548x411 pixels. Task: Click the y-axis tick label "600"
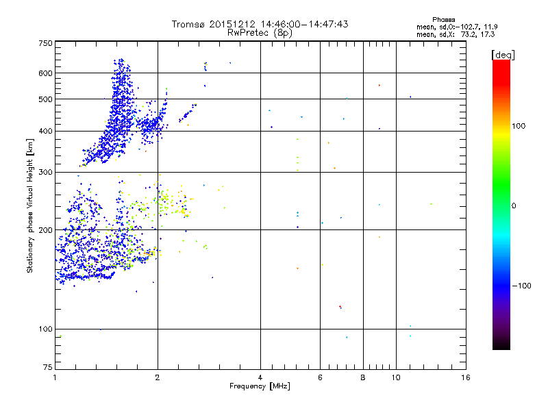[45, 73]
